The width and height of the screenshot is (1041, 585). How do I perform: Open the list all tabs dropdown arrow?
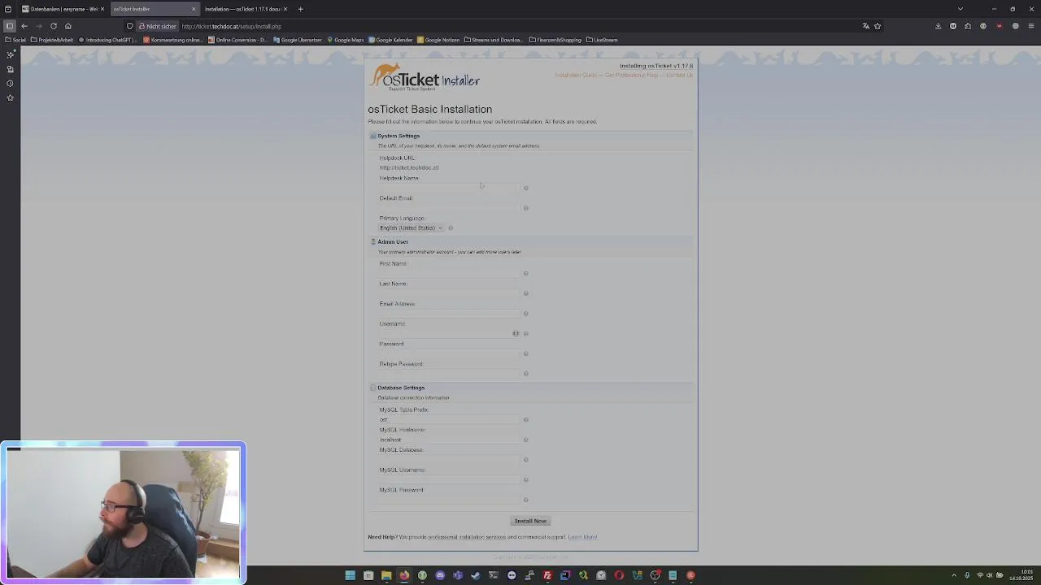pyautogui.click(x=960, y=9)
